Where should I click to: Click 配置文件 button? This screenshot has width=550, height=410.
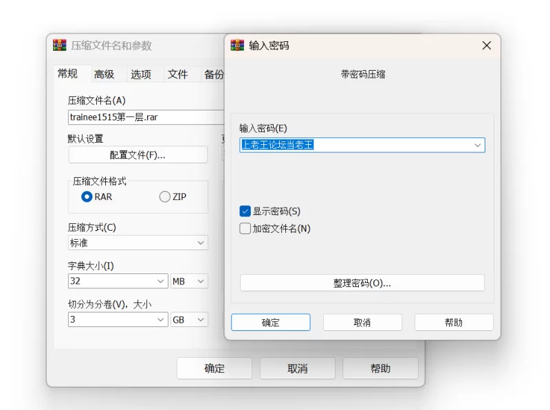[137, 155]
